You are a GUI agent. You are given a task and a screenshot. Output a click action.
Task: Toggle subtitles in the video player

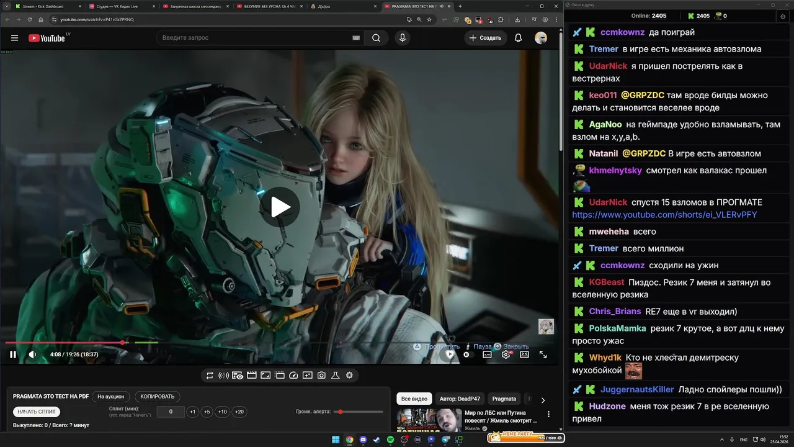tap(487, 354)
